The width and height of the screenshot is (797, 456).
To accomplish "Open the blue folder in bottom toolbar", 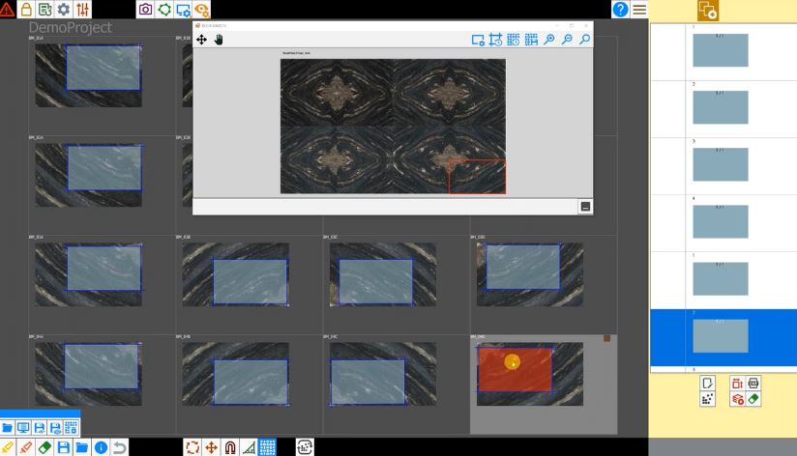I will tap(82, 447).
